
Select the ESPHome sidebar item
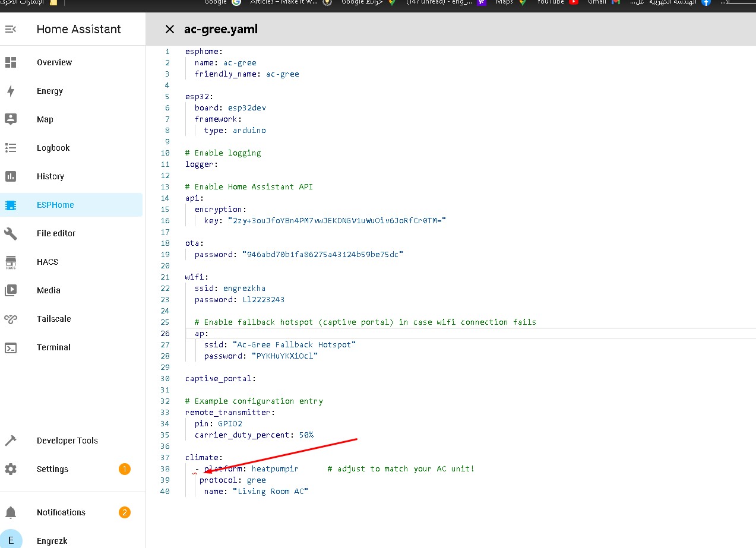(55, 205)
